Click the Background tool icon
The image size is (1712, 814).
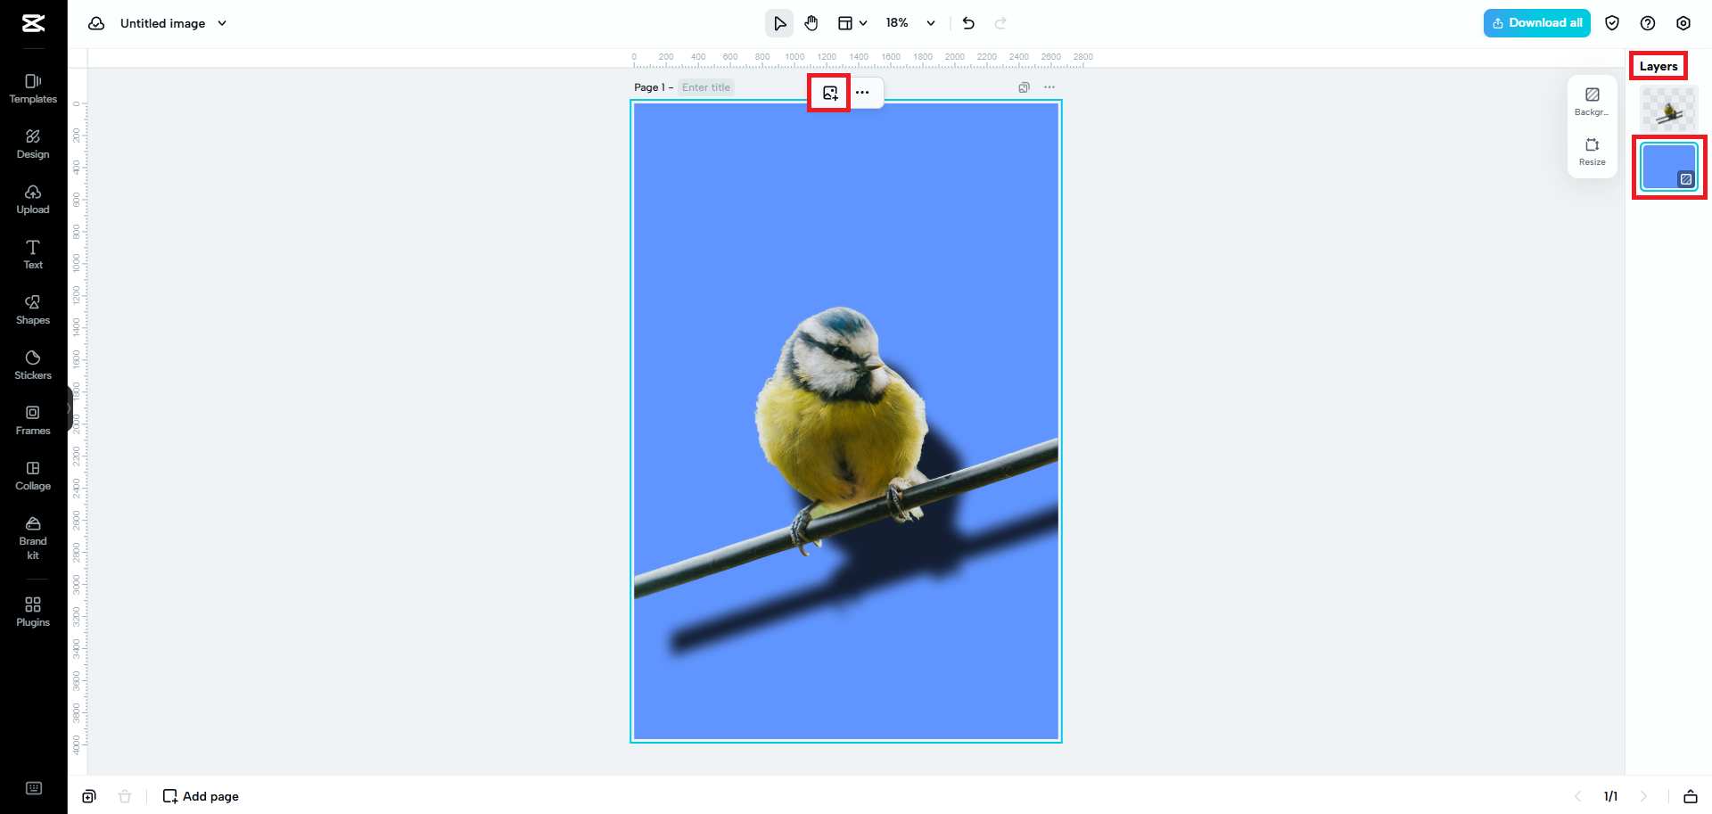click(x=1592, y=101)
